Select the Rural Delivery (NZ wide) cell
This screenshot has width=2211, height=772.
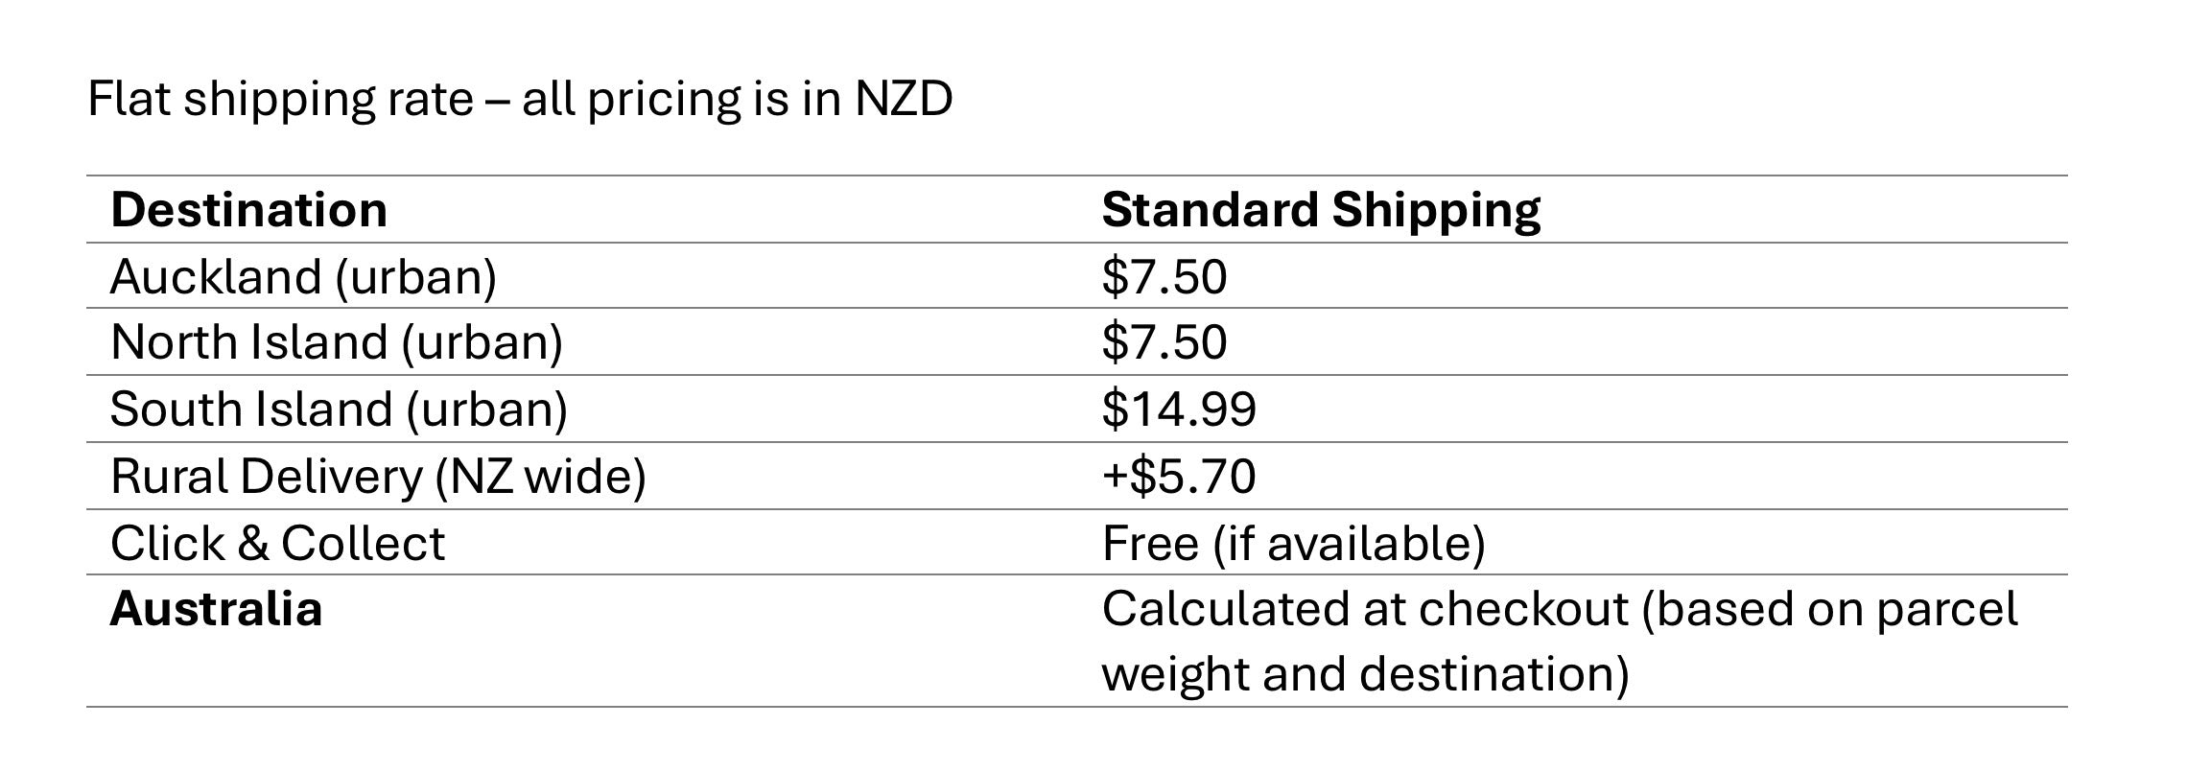click(378, 477)
